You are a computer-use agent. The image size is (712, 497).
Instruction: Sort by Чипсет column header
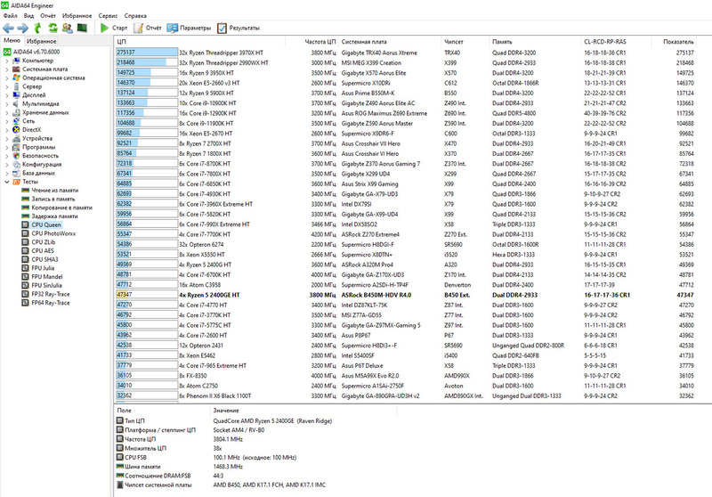click(465, 41)
